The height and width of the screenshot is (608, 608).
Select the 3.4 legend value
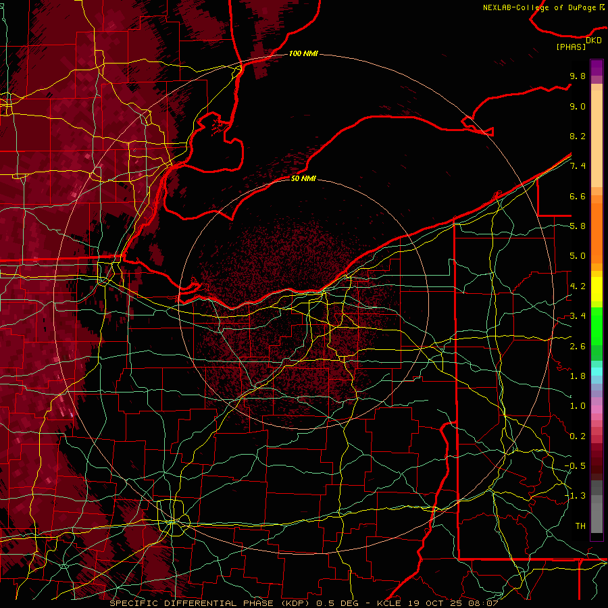coord(578,316)
